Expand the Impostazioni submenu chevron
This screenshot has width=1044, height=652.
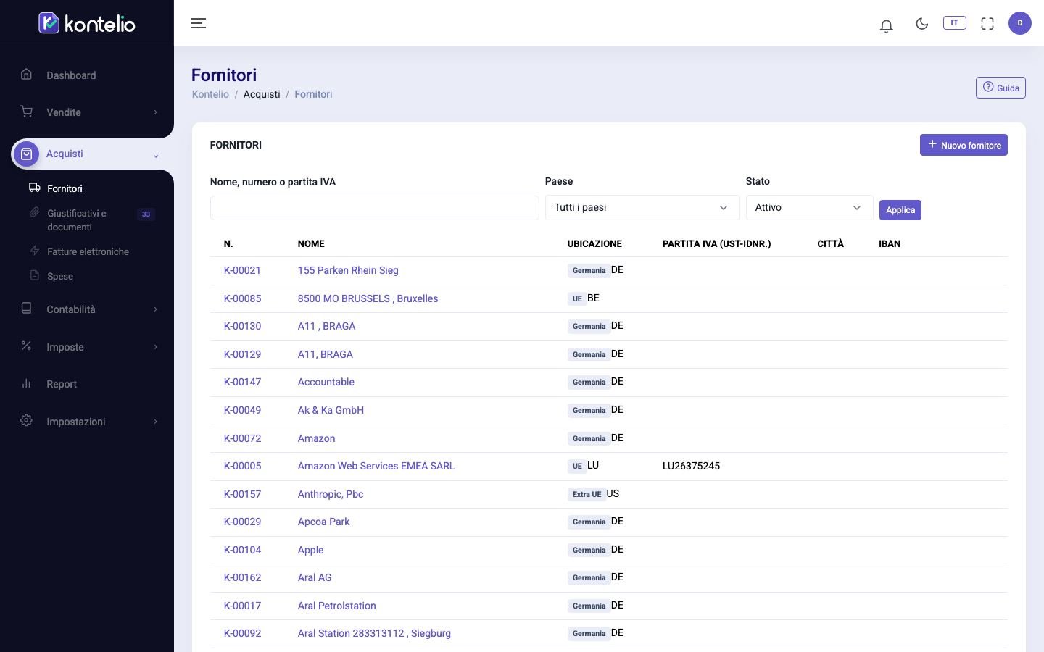(x=155, y=422)
